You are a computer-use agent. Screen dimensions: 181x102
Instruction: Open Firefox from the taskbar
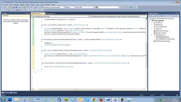pos(101,100)
